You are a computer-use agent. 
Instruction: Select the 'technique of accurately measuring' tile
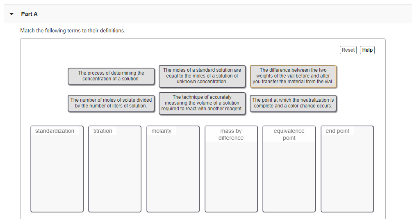tap(202, 103)
